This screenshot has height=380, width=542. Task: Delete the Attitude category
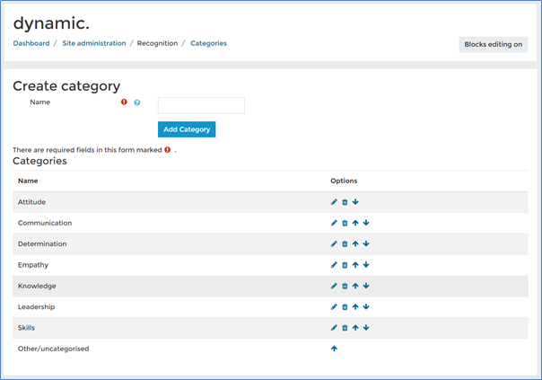345,202
